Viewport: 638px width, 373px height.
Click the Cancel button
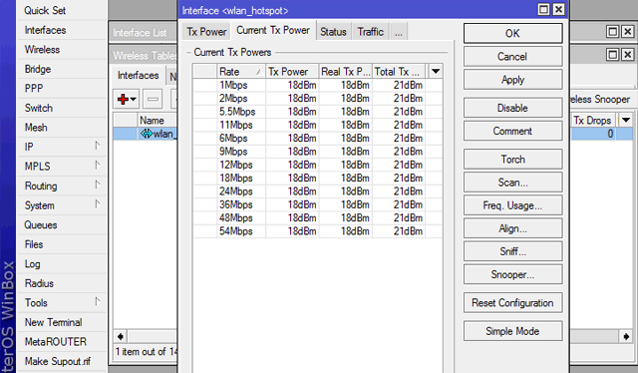pyautogui.click(x=512, y=57)
